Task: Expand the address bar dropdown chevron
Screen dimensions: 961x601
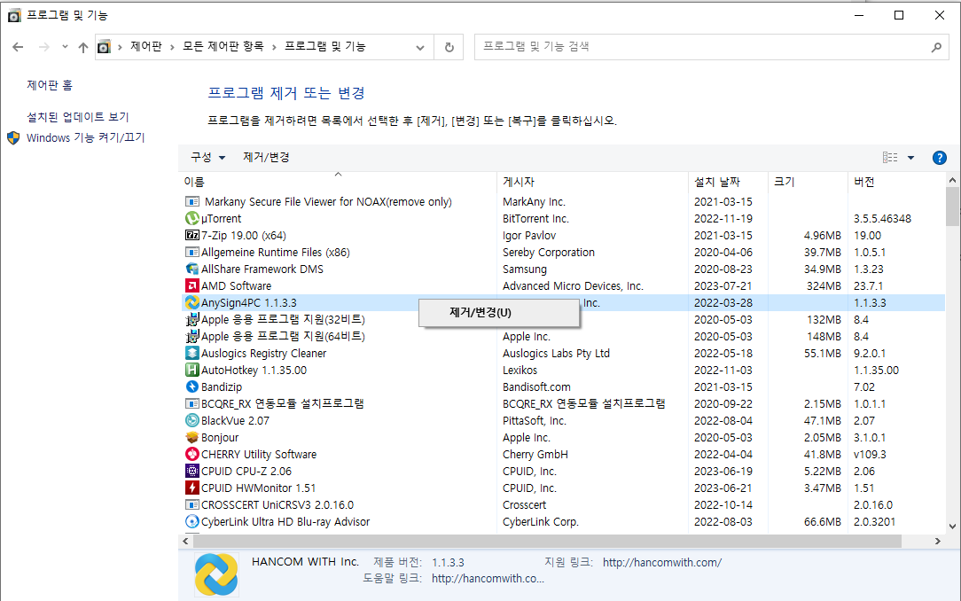Action: [420, 47]
